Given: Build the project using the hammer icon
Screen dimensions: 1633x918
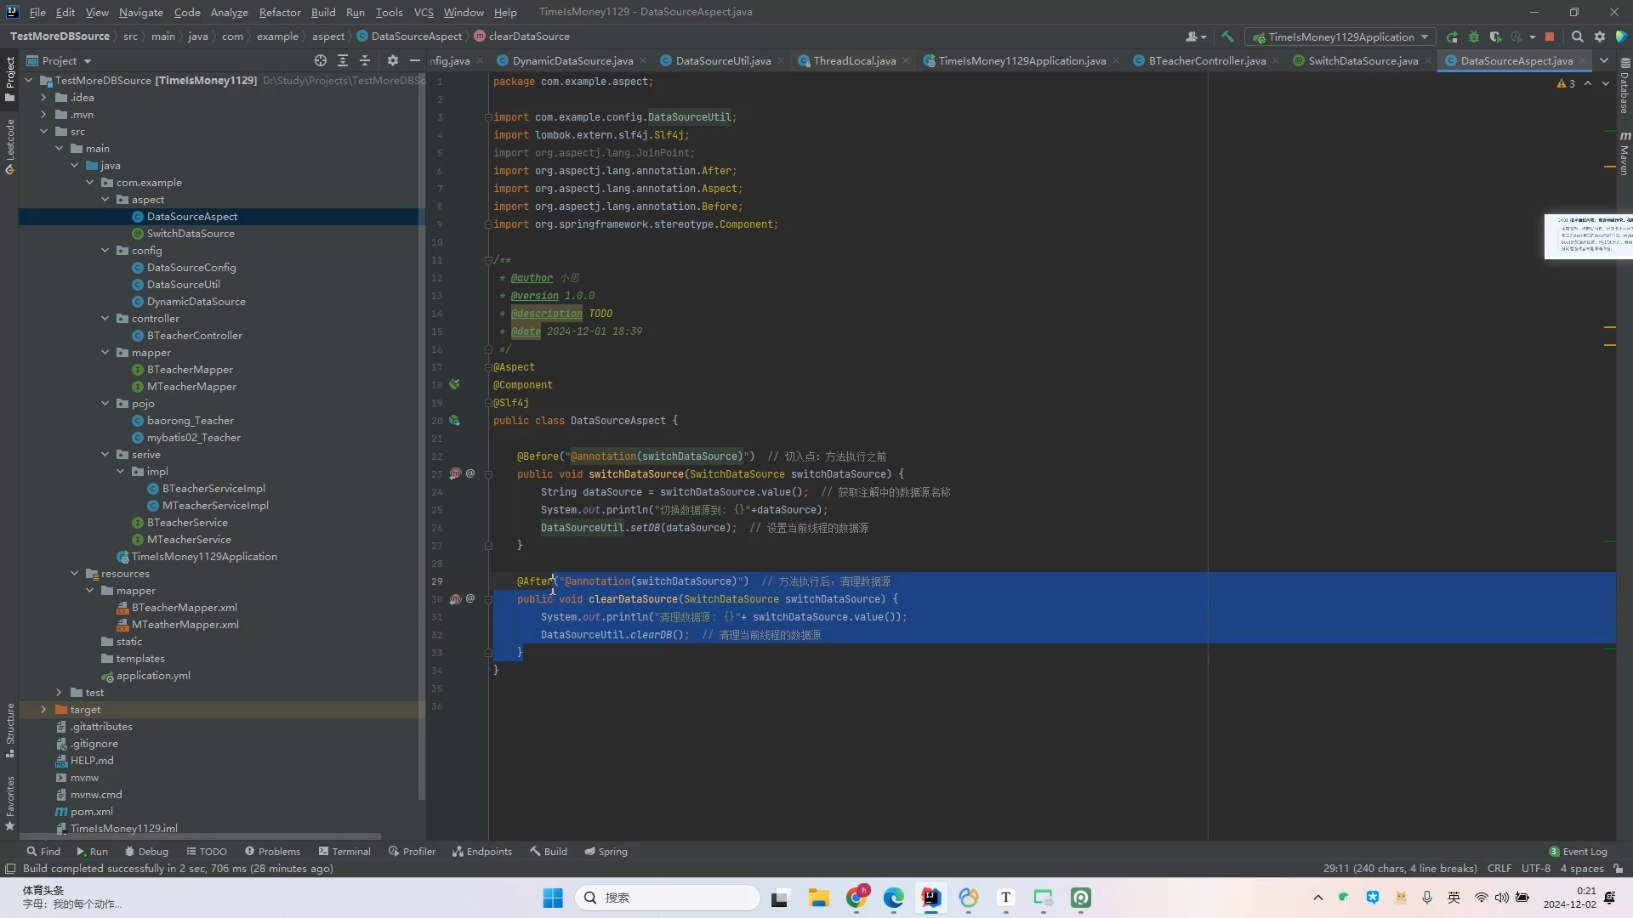Looking at the screenshot, I should click(x=1227, y=37).
